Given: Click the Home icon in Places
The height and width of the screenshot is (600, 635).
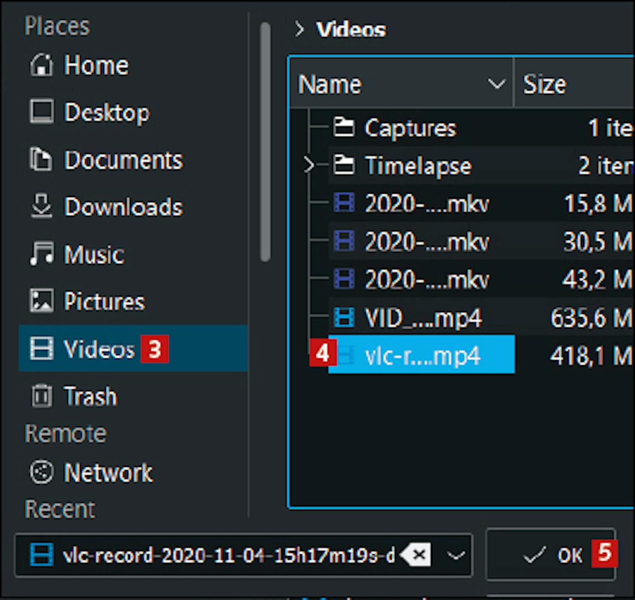Looking at the screenshot, I should click(x=41, y=66).
